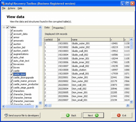Click the tree panel scroll up arrow
This screenshot has width=136, height=122.
click(x=40, y=27)
